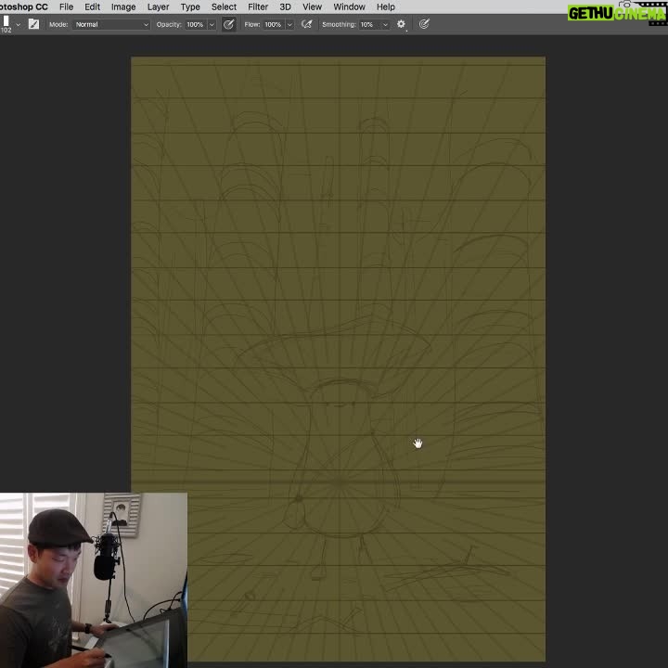Expand the Smoothing value dropdown arrow
The width and height of the screenshot is (668, 668).
pyautogui.click(x=384, y=24)
